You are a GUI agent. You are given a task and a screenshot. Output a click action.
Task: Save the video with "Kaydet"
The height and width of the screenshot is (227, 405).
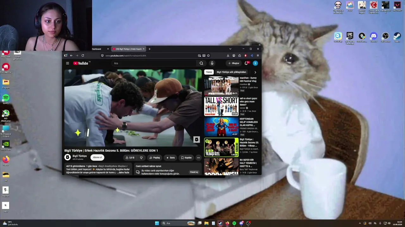[186, 158]
